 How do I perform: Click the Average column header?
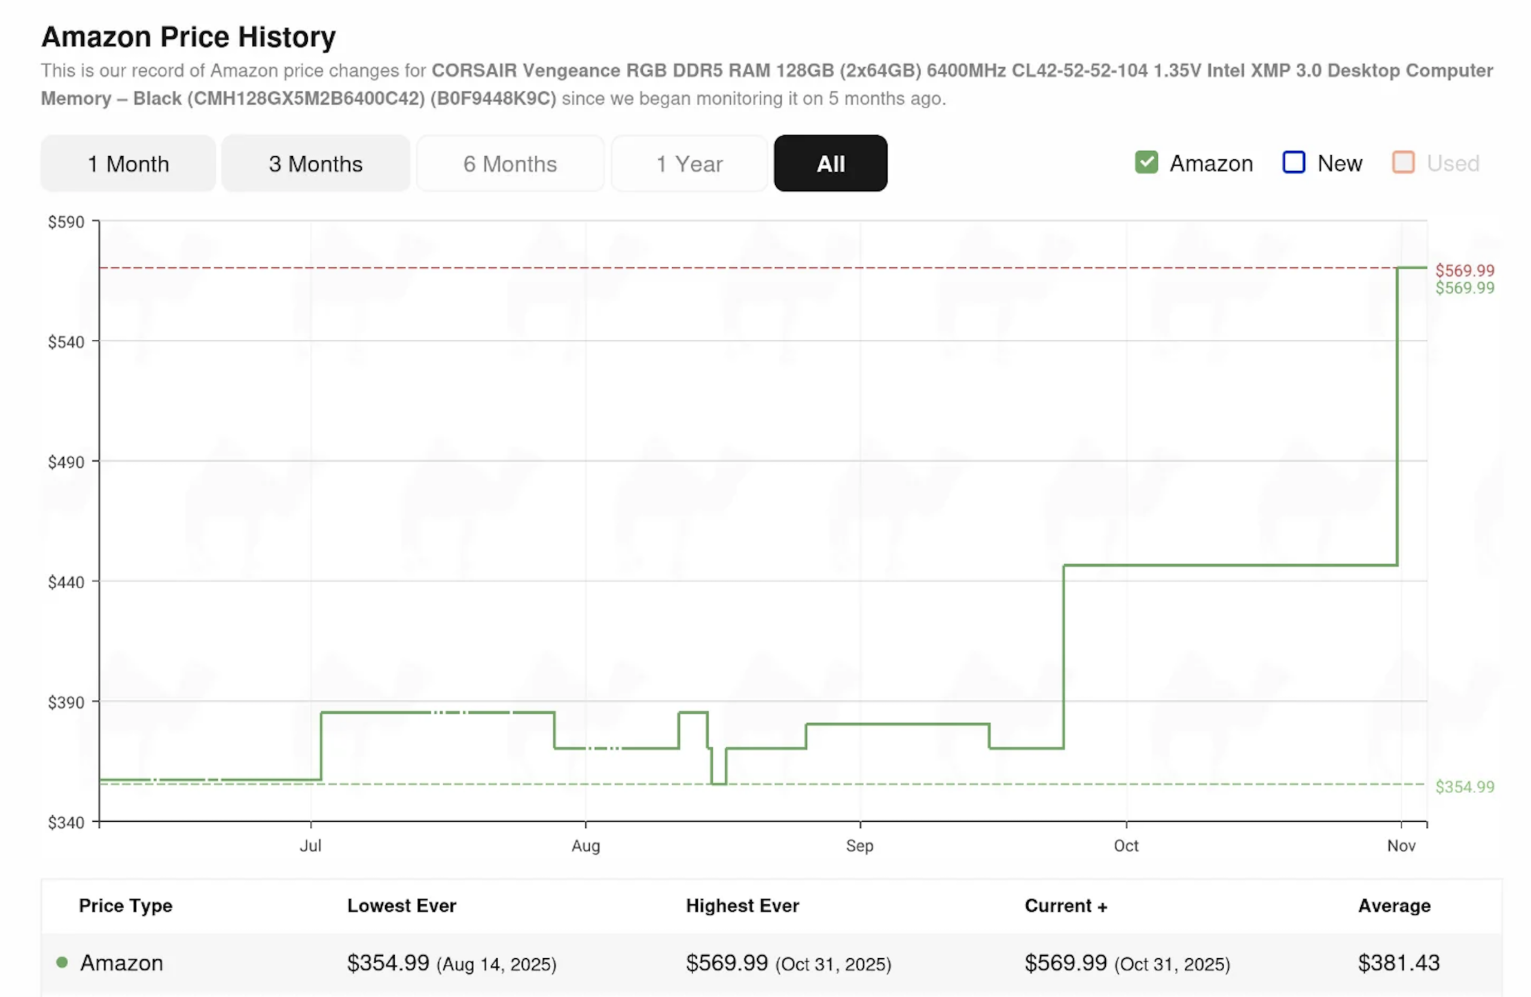pos(1394,905)
